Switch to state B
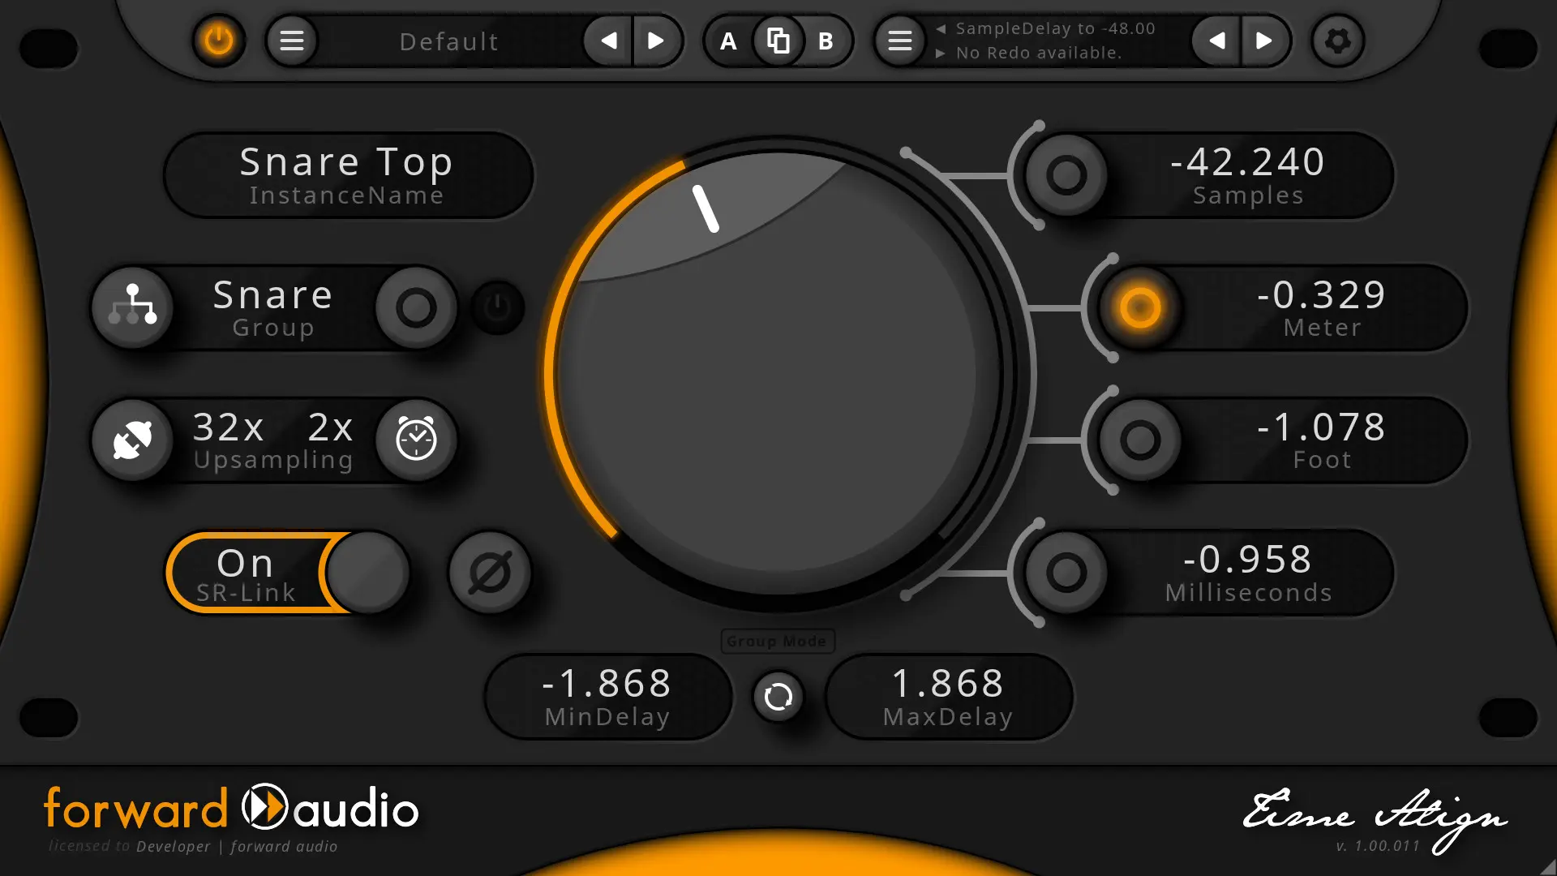Image resolution: width=1557 pixels, height=876 pixels. (826, 41)
